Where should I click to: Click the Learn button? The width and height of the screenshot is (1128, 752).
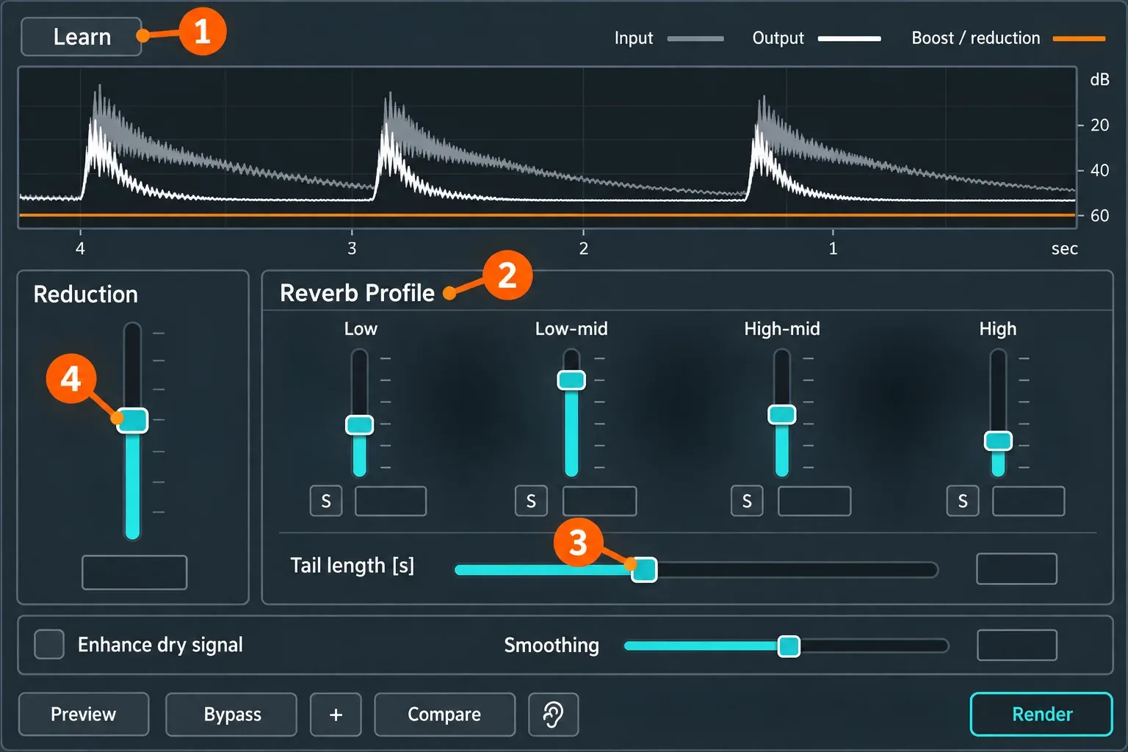click(82, 37)
